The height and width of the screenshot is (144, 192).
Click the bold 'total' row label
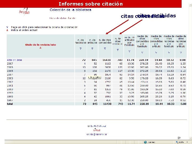(x=10, y=104)
